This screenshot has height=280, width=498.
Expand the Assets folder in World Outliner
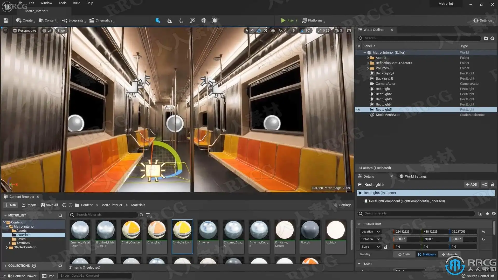point(368,58)
